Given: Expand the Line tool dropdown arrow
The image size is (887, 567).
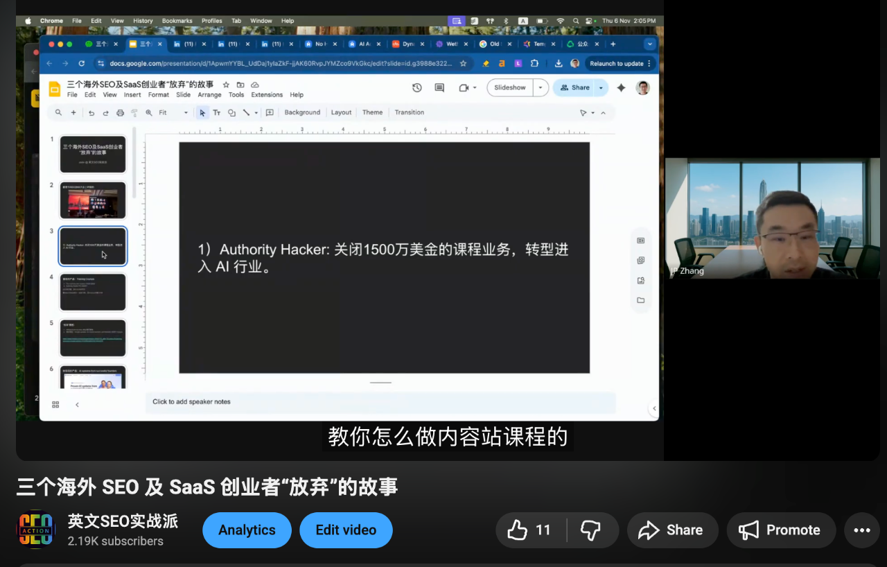Looking at the screenshot, I should pos(256,112).
